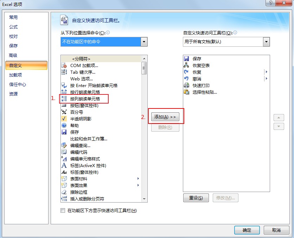Expand the 表面材料 submenu arrow
The height and width of the screenshot is (238, 294).
tap(138, 179)
